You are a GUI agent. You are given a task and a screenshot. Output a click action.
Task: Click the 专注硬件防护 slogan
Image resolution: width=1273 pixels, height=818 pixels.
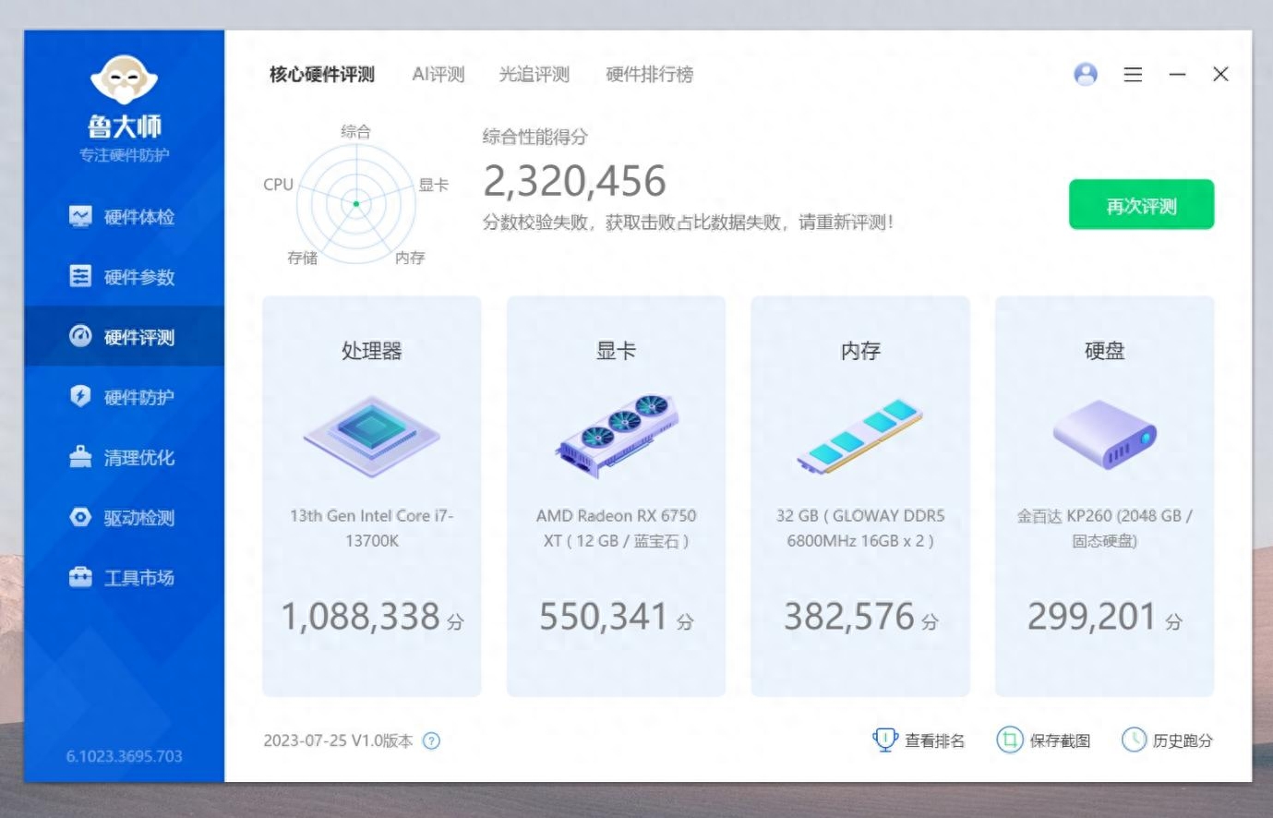[x=125, y=154]
